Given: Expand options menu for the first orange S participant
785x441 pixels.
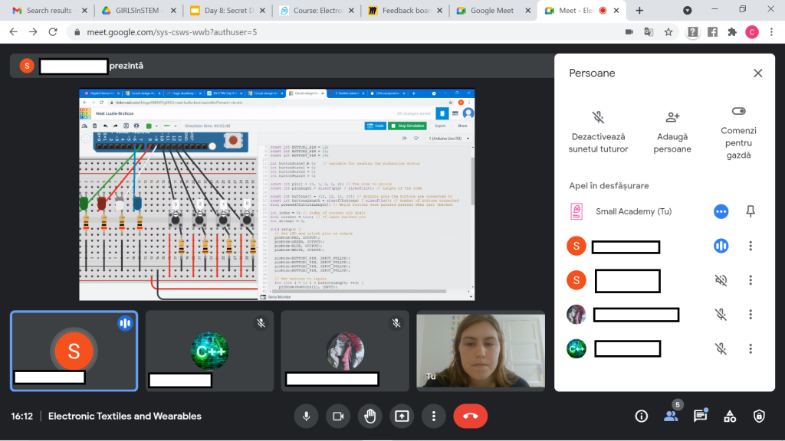Looking at the screenshot, I should pos(751,246).
